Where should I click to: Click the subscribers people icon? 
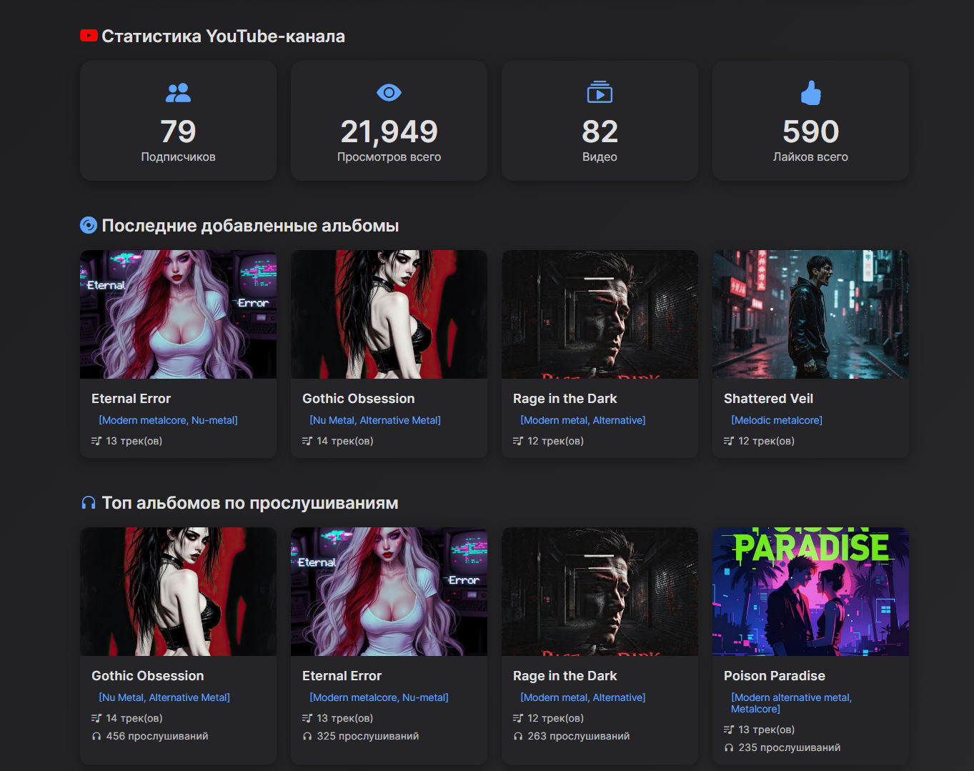(178, 93)
